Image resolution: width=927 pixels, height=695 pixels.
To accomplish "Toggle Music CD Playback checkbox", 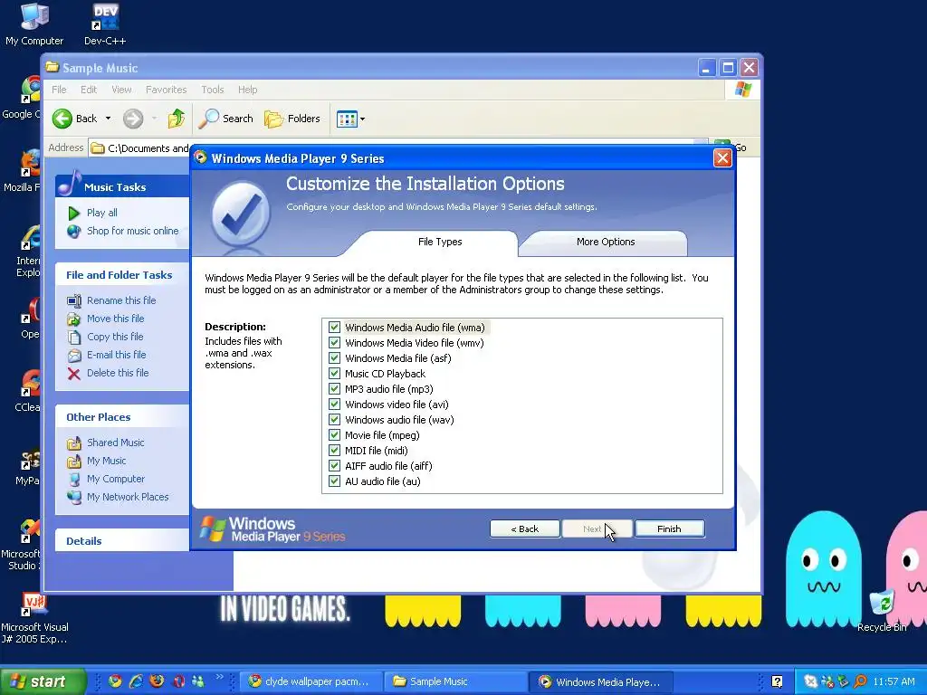I will click(335, 374).
